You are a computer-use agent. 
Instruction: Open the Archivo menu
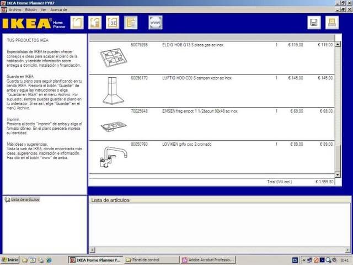point(15,9)
